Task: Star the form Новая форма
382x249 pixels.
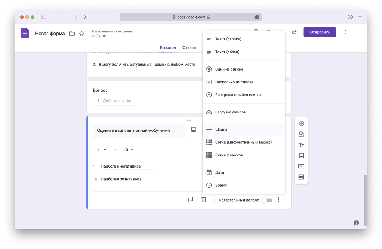Action: point(81,34)
